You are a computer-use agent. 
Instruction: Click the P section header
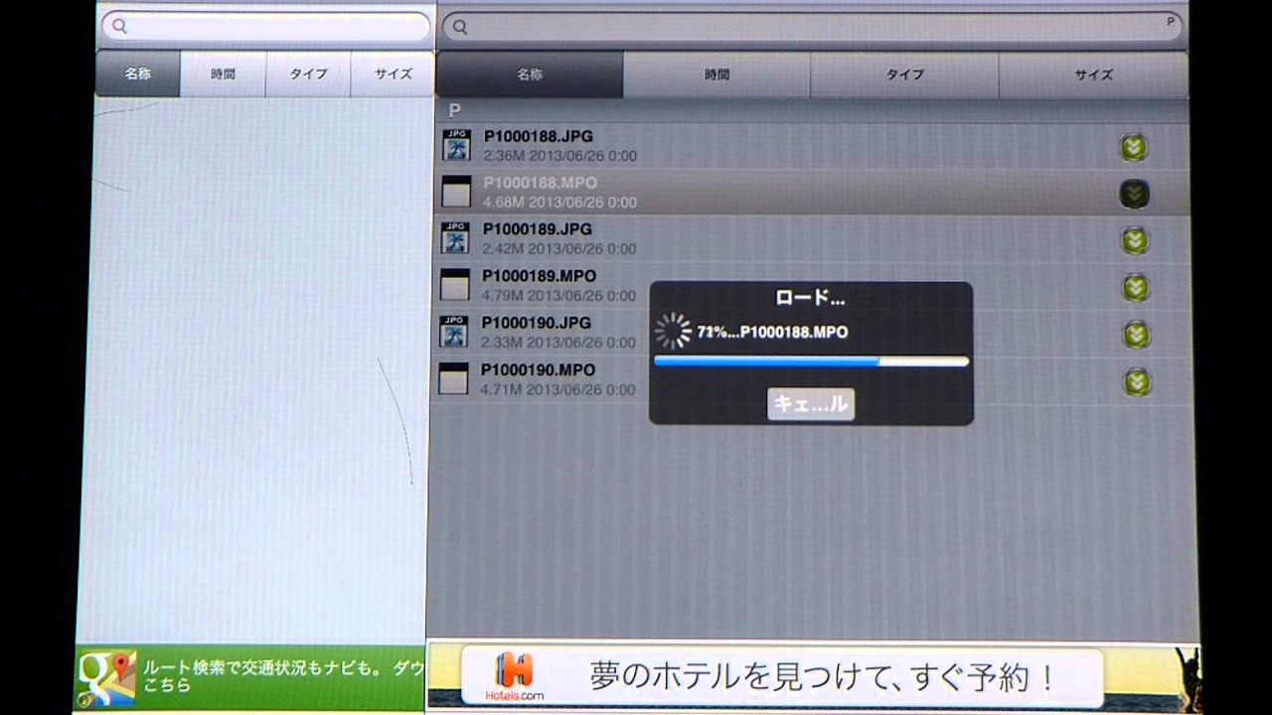click(x=812, y=110)
